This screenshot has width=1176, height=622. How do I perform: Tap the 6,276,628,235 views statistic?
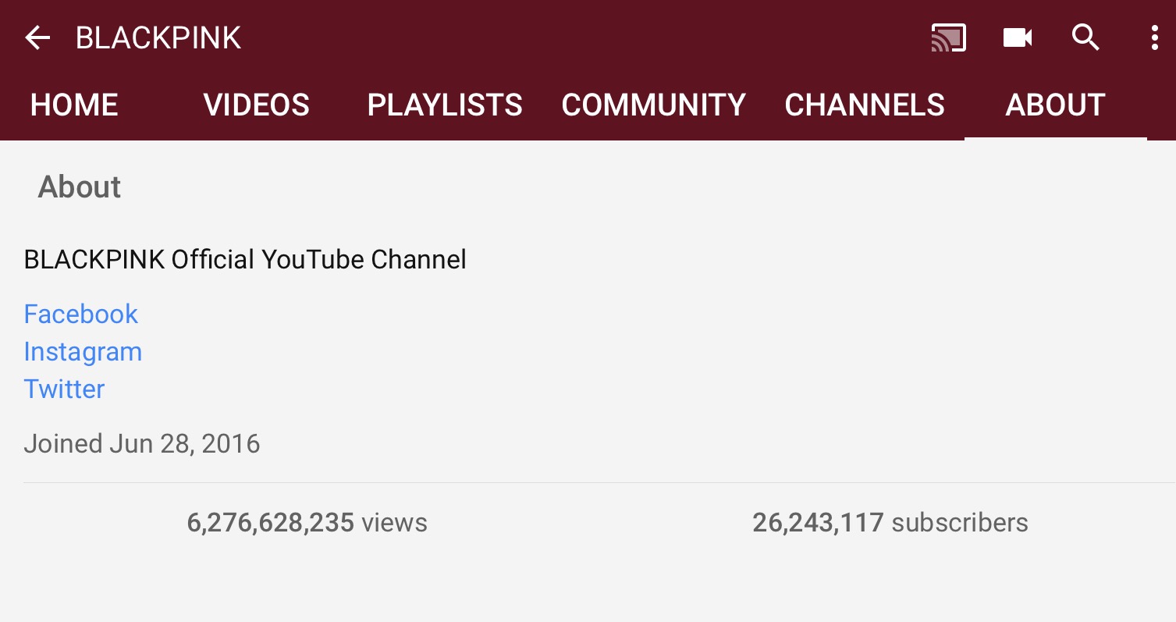[x=307, y=522]
